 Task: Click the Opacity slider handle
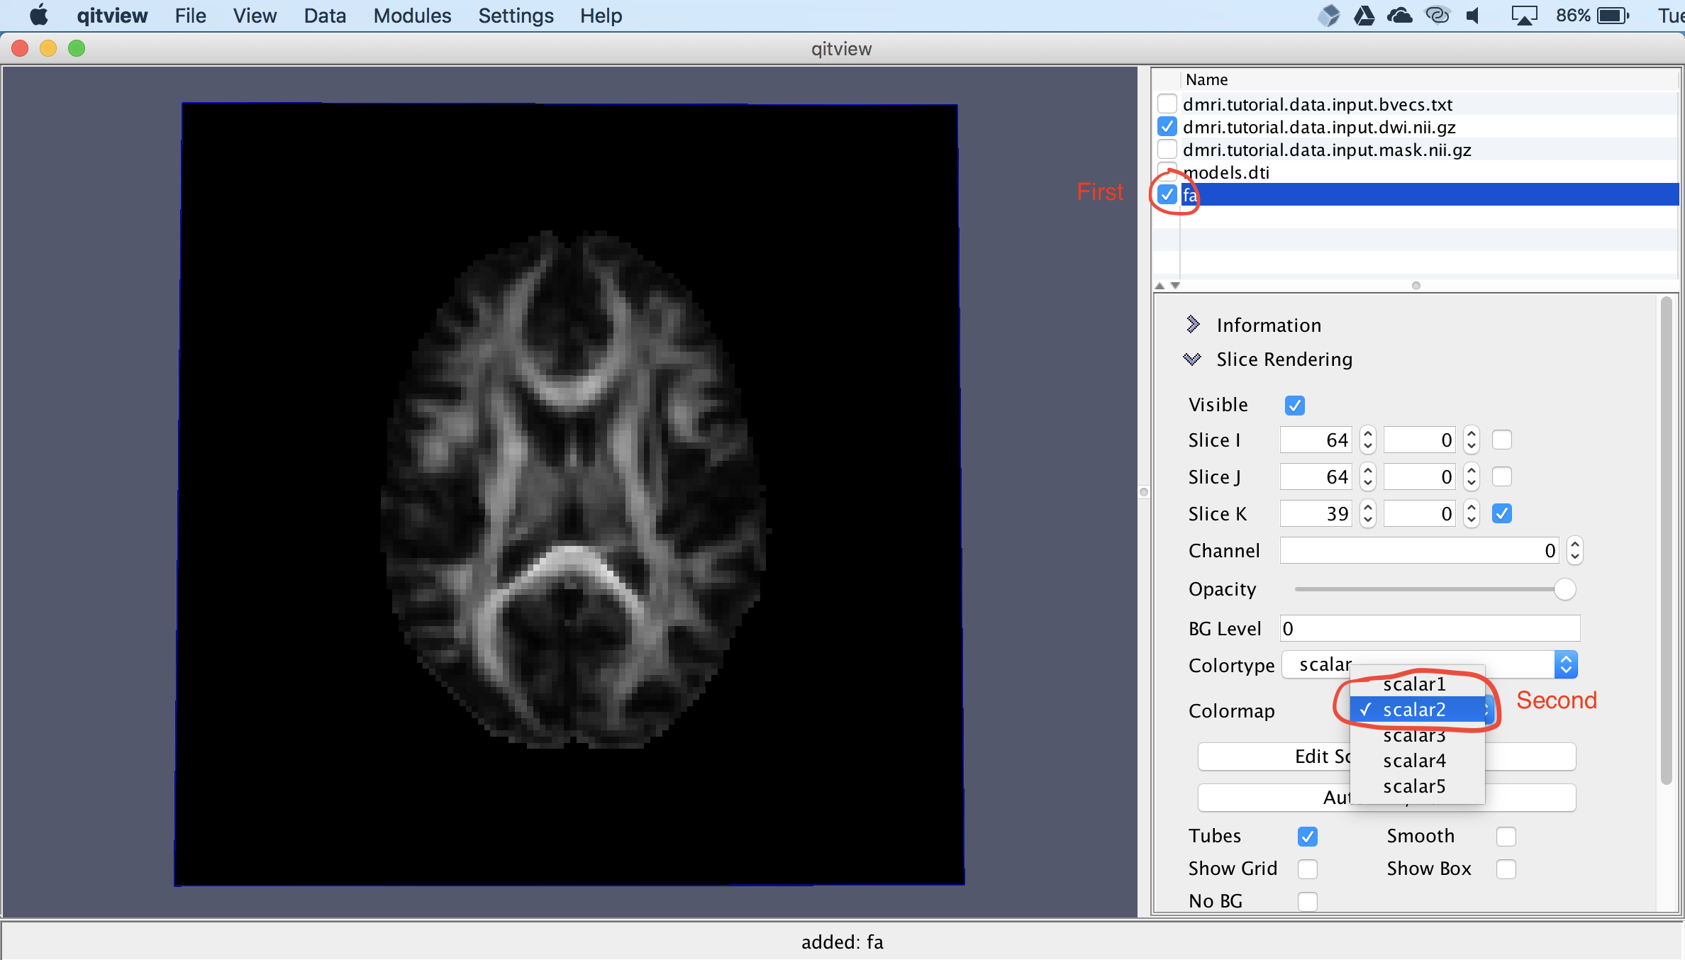[x=1564, y=589]
